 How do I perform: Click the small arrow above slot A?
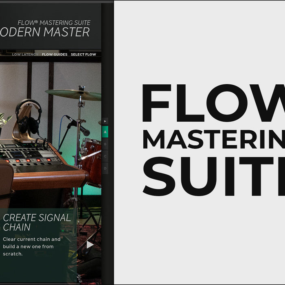pos(105,121)
